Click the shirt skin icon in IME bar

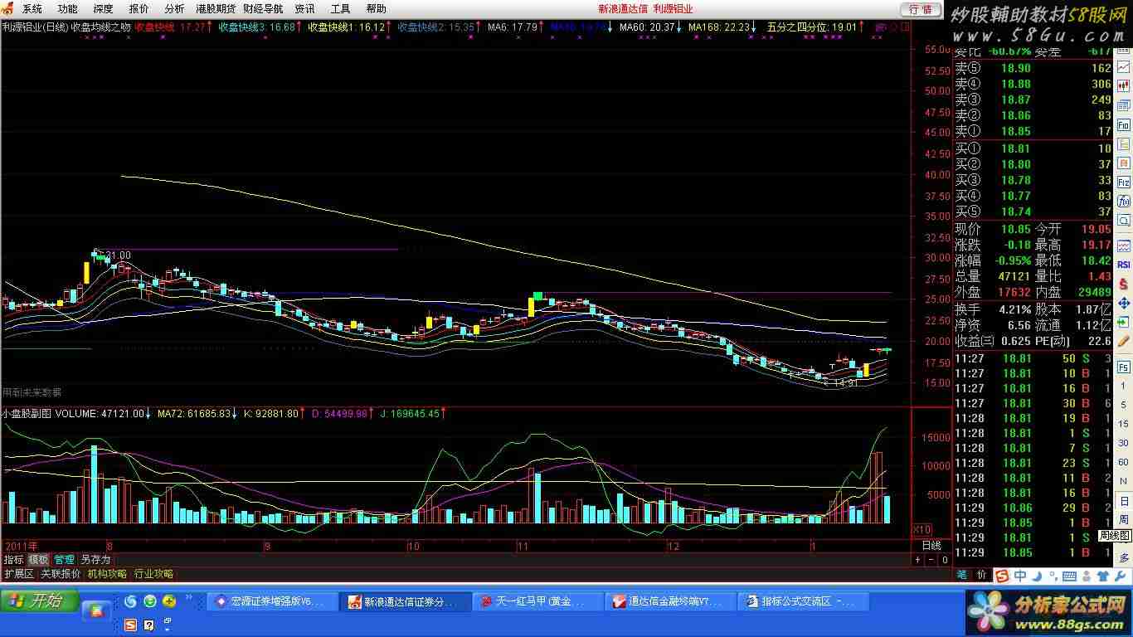click(x=1103, y=576)
